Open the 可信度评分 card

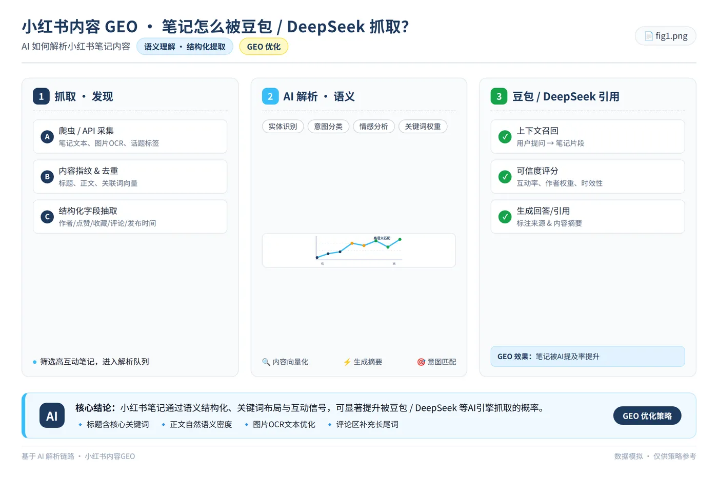point(588,177)
